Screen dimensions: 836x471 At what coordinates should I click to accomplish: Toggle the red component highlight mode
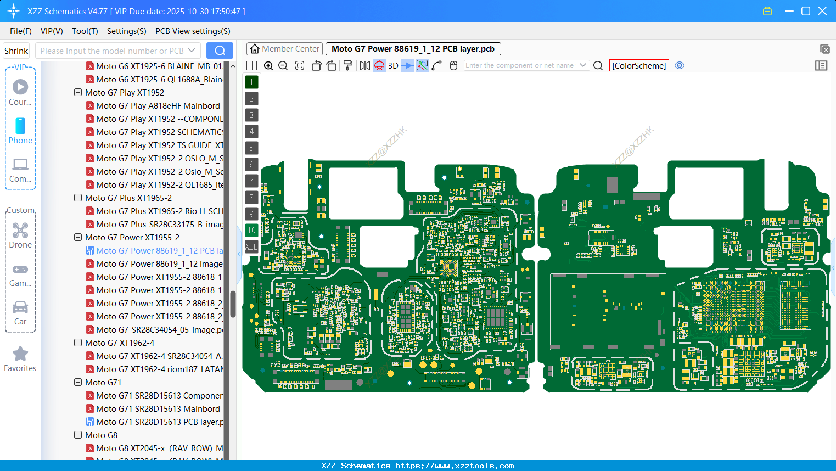[x=379, y=65]
